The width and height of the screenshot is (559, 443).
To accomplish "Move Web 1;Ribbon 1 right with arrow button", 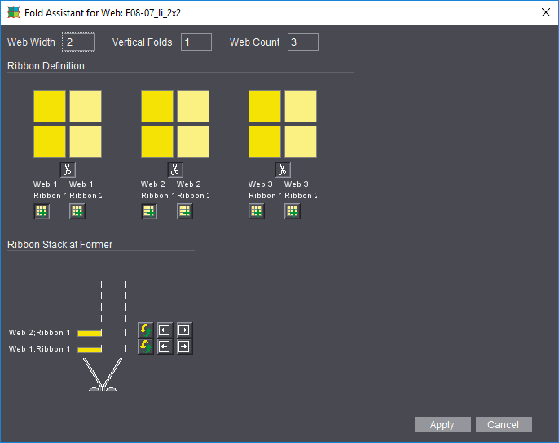I will click(184, 347).
